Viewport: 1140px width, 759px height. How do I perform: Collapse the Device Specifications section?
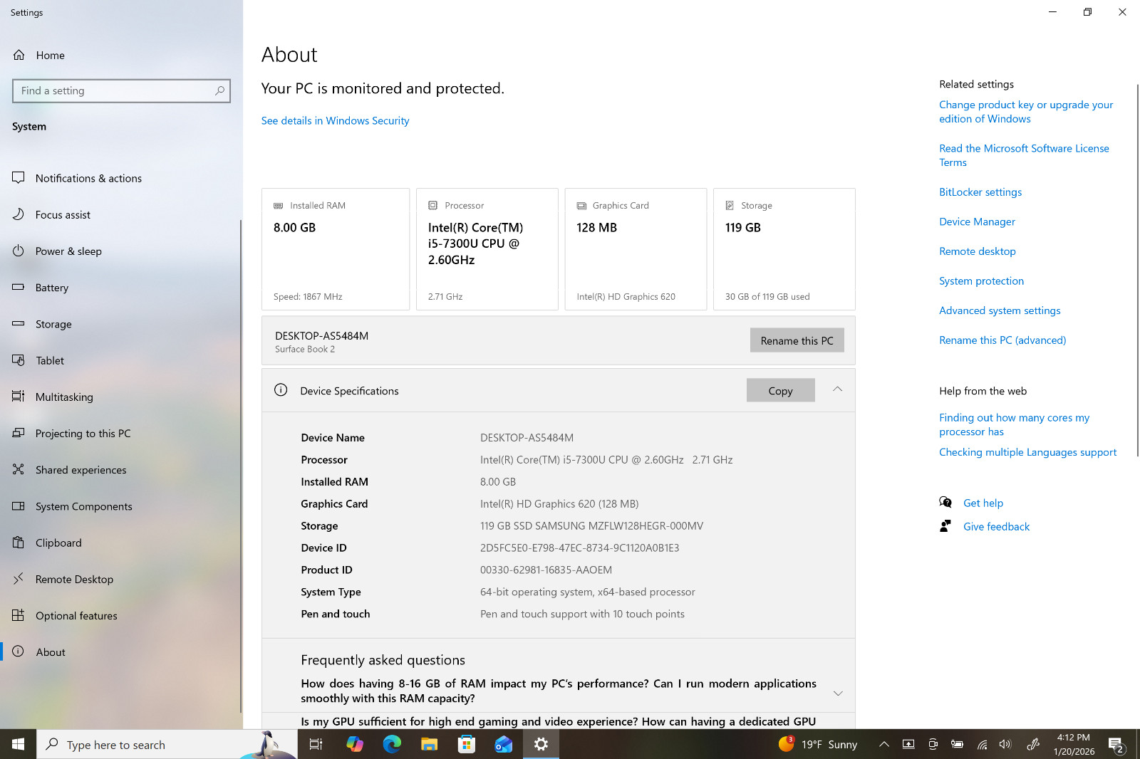(x=837, y=389)
